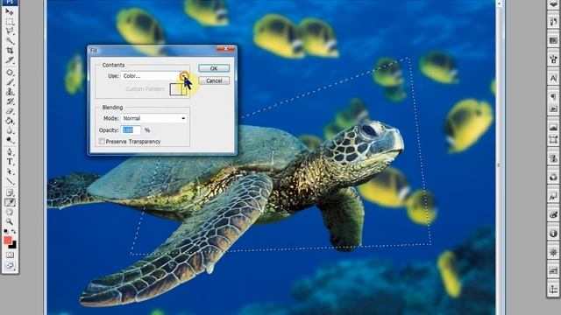Open the Character panel icon
The image size is (561, 315).
click(553, 78)
